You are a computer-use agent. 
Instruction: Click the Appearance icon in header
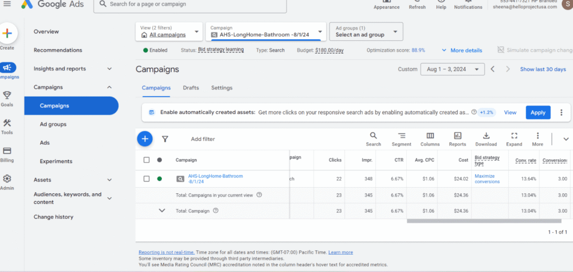387,2
